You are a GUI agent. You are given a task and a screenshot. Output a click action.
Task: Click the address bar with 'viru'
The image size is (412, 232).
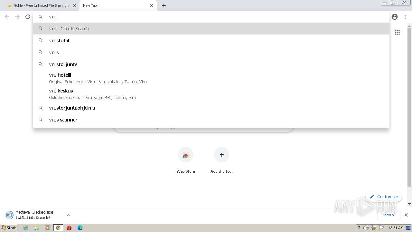[x=211, y=17]
